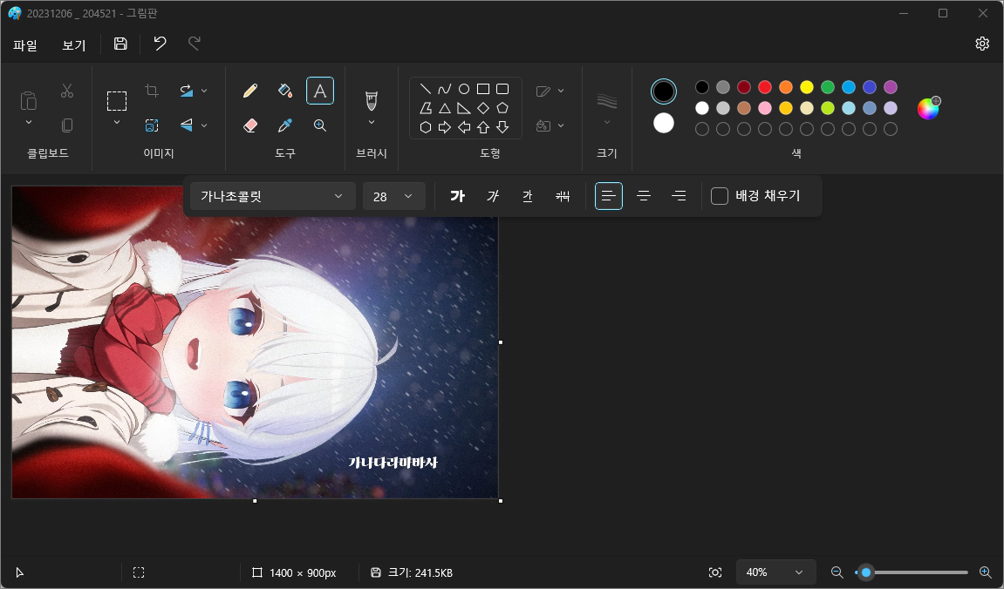Toggle bold text formatting
The image size is (1004, 589).
(x=457, y=196)
